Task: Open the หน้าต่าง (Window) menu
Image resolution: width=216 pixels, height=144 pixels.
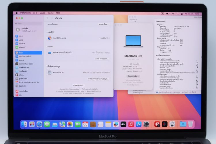Action: click(x=50, y=13)
